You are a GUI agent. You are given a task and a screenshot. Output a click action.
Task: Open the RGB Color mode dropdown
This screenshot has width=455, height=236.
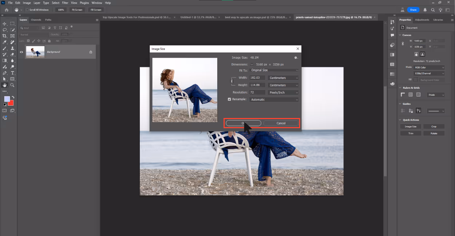[430, 68]
